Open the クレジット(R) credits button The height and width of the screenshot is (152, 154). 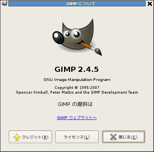[30, 137]
